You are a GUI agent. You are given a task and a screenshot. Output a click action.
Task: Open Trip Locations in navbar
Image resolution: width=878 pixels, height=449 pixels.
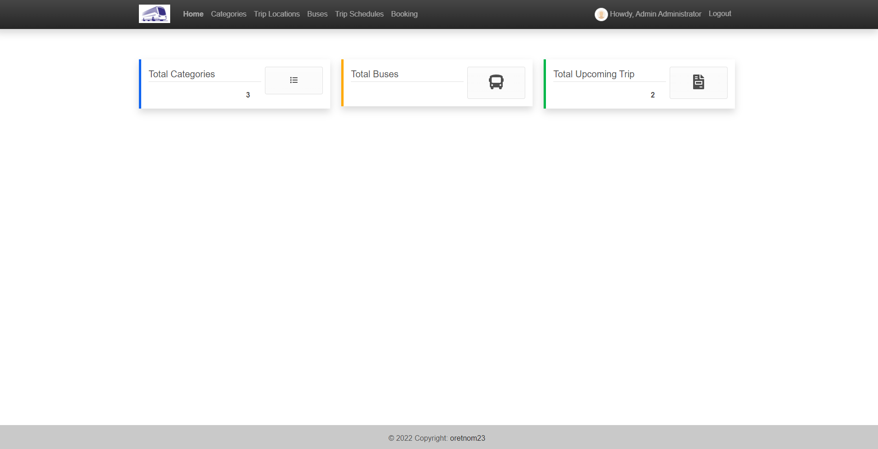[x=277, y=14]
